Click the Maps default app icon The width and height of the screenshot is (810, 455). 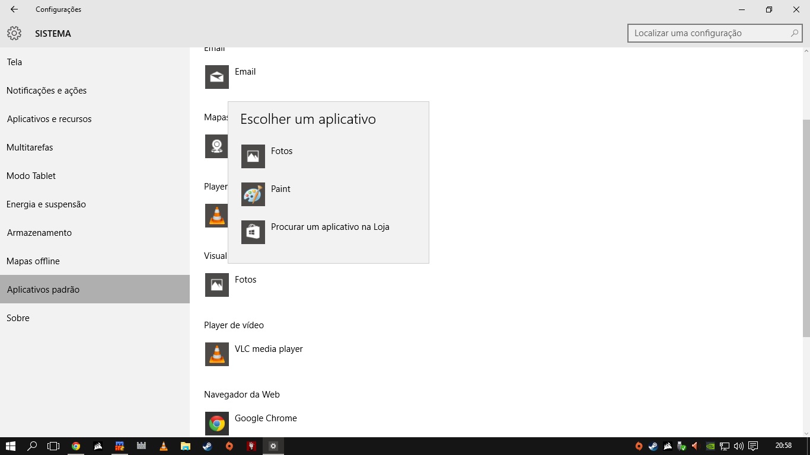click(216, 146)
